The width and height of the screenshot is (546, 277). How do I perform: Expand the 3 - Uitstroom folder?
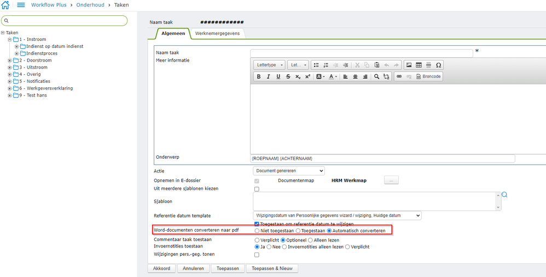[x=10, y=67]
